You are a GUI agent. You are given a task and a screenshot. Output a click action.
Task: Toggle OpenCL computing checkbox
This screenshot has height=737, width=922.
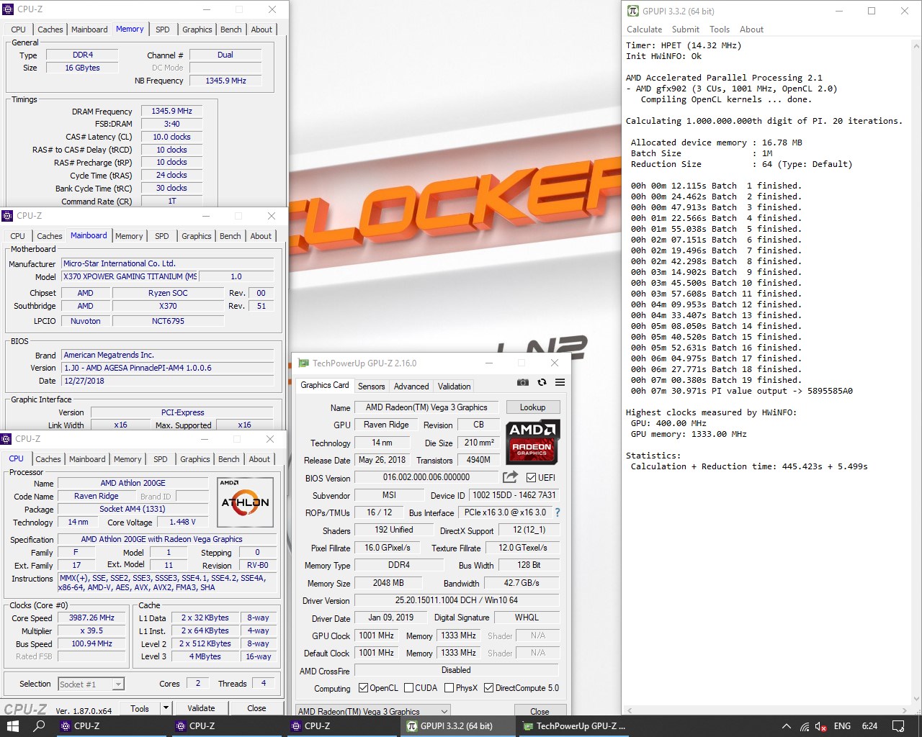pyautogui.click(x=363, y=688)
